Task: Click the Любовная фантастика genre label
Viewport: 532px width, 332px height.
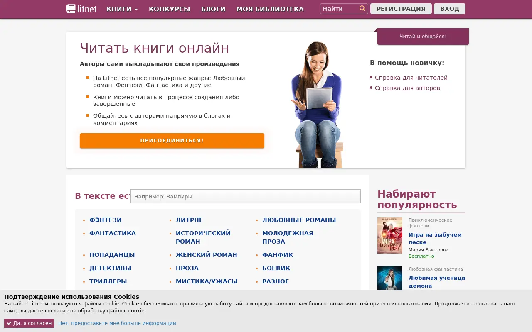Action: [x=436, y=269]
